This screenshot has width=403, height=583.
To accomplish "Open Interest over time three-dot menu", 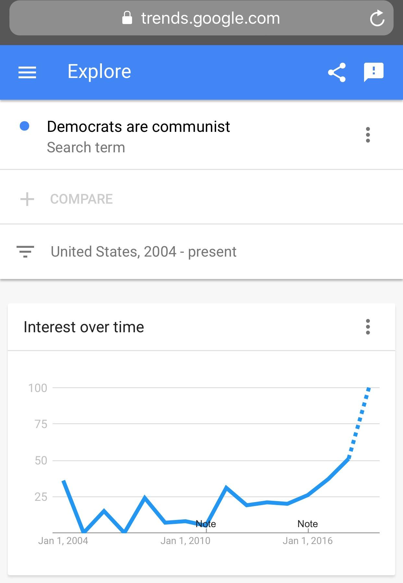I will coord(368,327).
